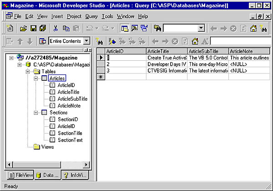Click the up arrow icon in second toolbar

coord(20,41)
